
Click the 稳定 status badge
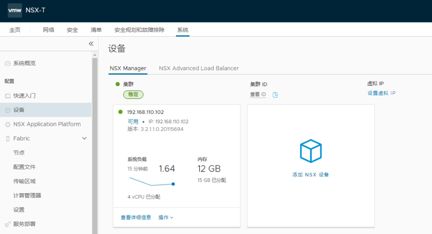[x=133, y=95]
